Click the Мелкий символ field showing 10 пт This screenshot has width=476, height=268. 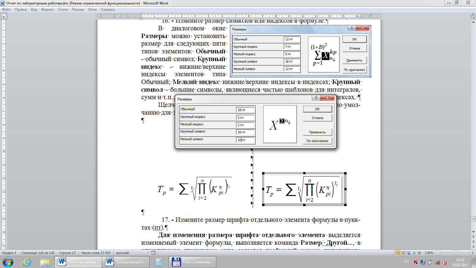click(245, 140)
